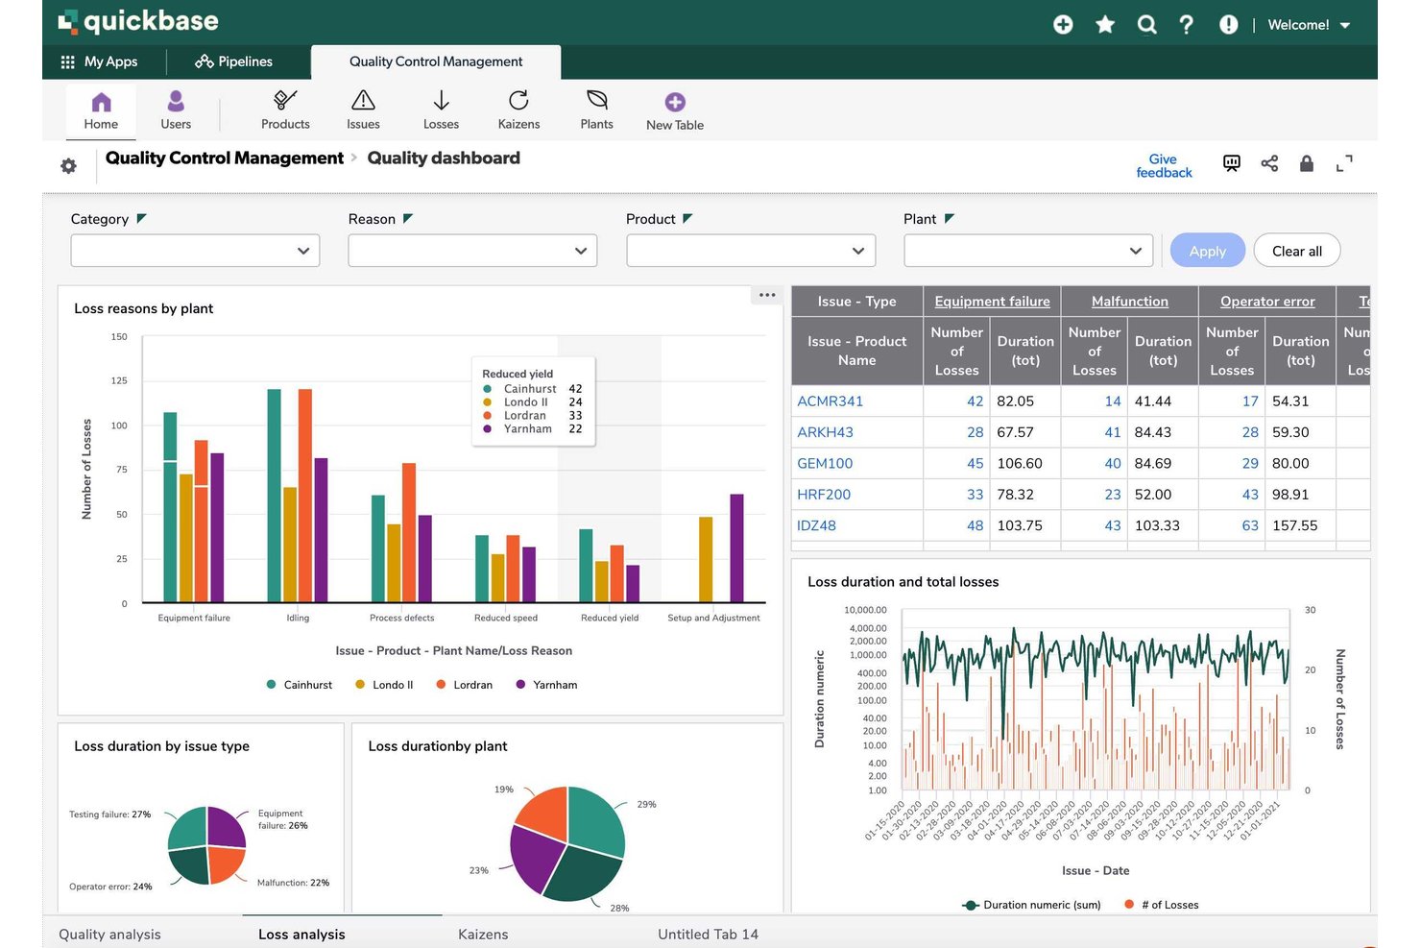The width and height of the screenshot is (1421, 948).
Task: Expand the Plant filter dropdown
Action: (1028, 251)
